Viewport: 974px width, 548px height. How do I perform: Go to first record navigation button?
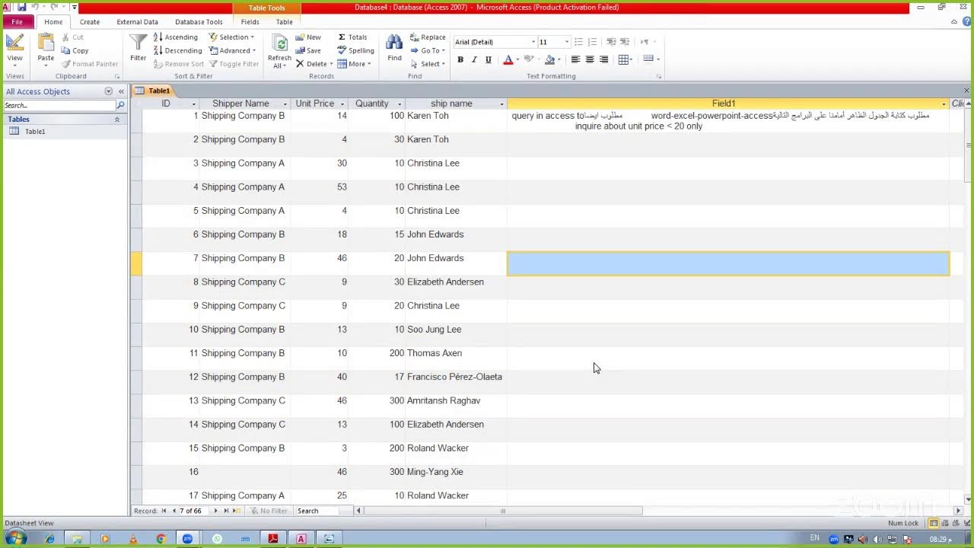[164, 511]
